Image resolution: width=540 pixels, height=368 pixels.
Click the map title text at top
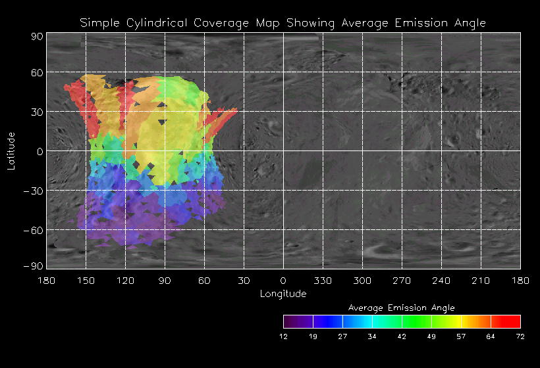(x=283, y=23)
